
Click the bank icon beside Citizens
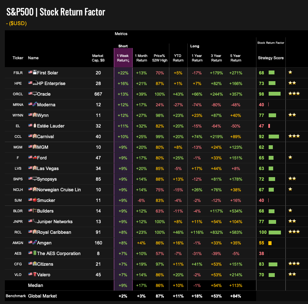coord(35,263)
